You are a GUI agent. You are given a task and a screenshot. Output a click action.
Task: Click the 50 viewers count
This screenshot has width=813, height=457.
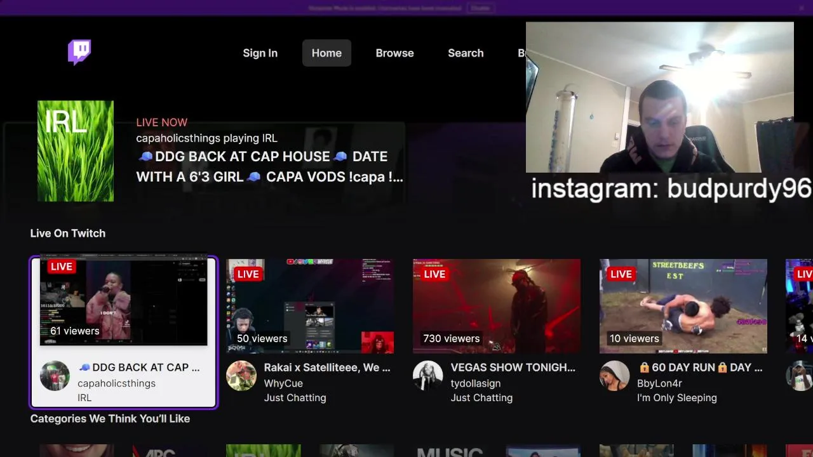coord(262,339)
